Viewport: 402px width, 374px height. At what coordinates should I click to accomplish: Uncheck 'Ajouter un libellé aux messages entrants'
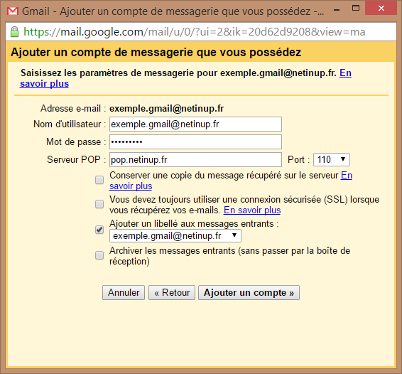click(x=99, y=230)
